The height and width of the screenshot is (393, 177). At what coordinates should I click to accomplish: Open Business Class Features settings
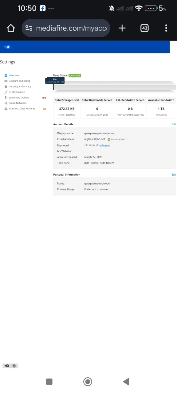22,108
